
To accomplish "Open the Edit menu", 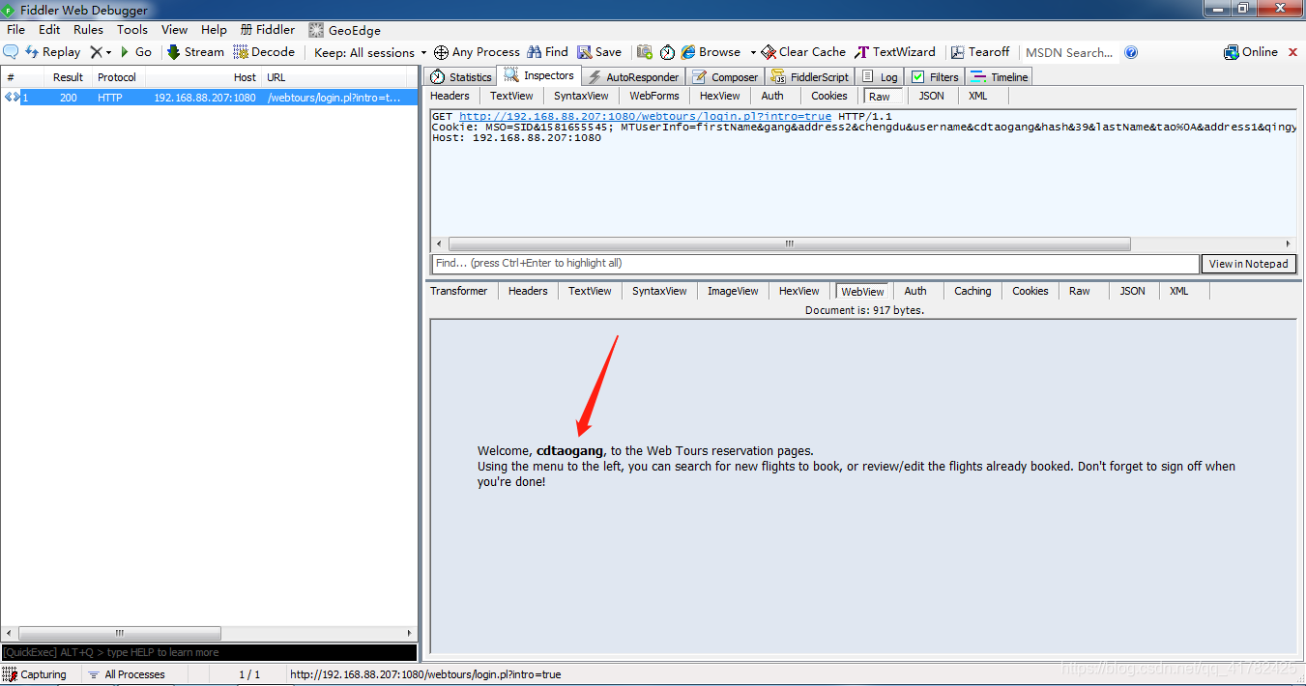I will [49, 30].
